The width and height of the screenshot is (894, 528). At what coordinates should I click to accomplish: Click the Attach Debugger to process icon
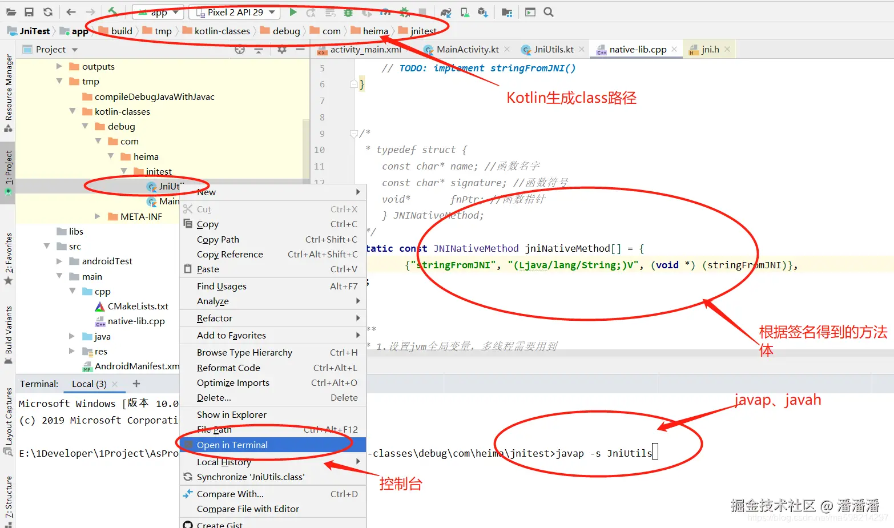404,12
